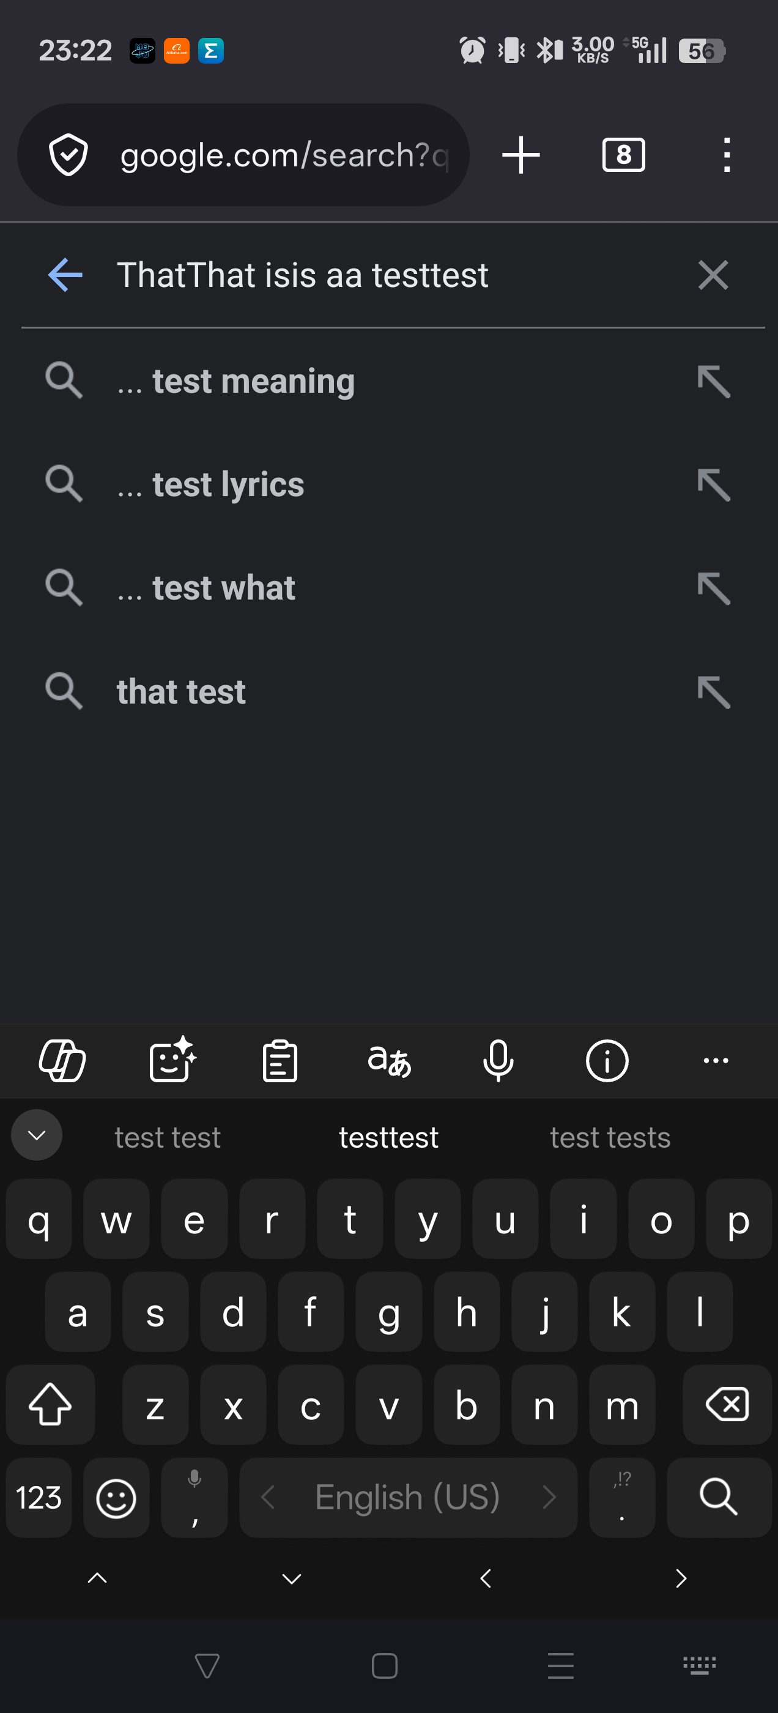Open a new tab with plus icon
The width and height of the screenshot is (778, 1713).
pos(521,155)
